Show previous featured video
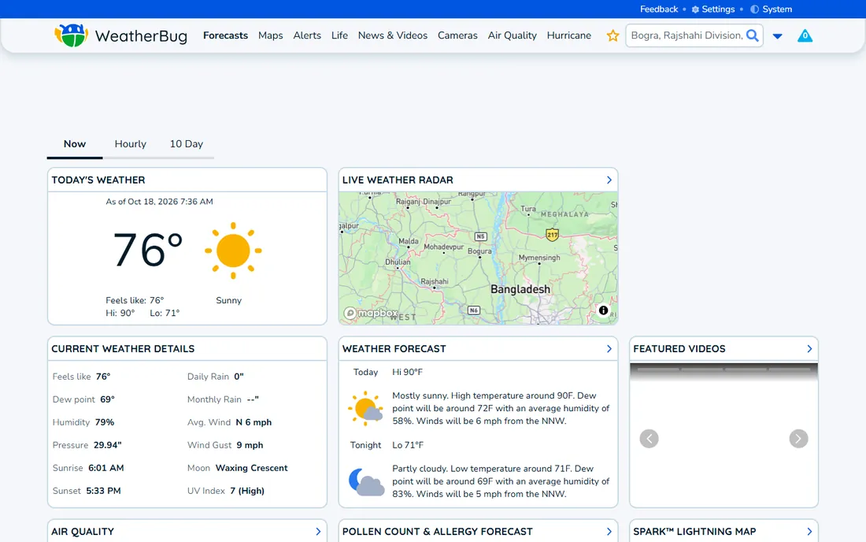This screenshot has height=542, width=866. coord(649,439)
